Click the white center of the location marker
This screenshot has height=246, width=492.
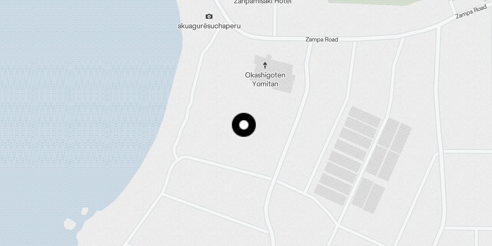coord(244,125)
